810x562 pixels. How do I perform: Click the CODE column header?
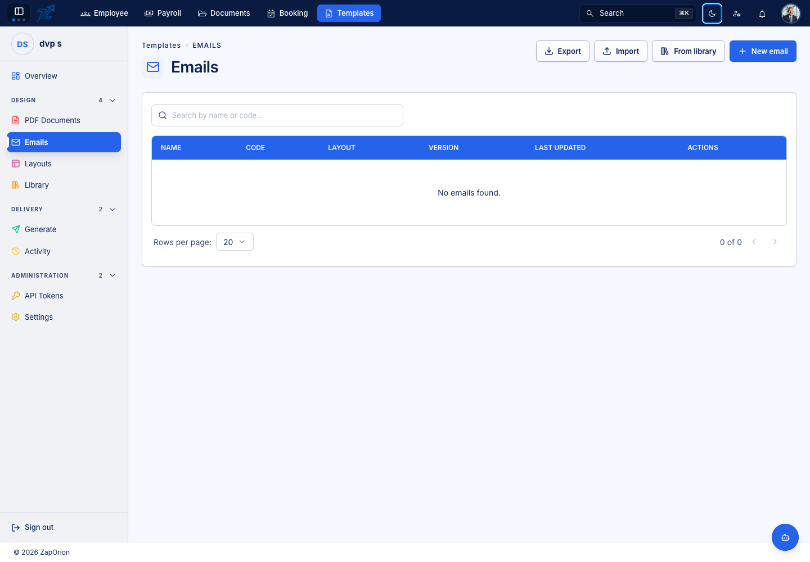click(x=255, y=148)
